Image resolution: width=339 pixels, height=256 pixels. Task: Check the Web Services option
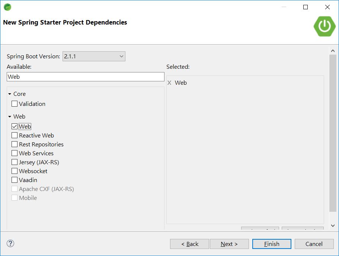[x=15, y=153]
